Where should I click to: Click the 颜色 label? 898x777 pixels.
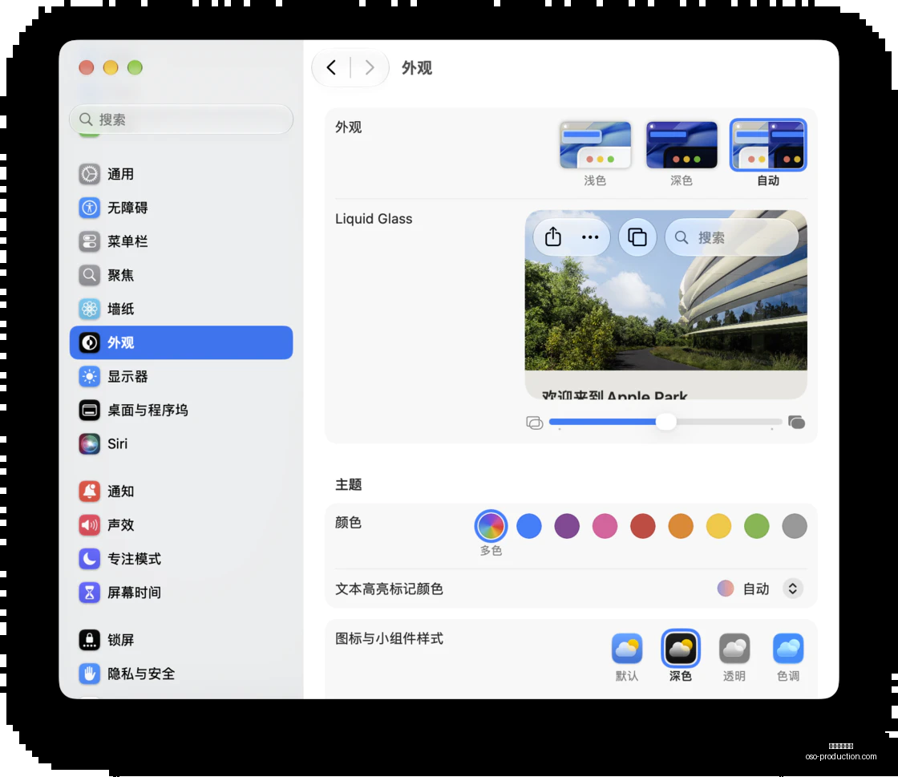348,522
